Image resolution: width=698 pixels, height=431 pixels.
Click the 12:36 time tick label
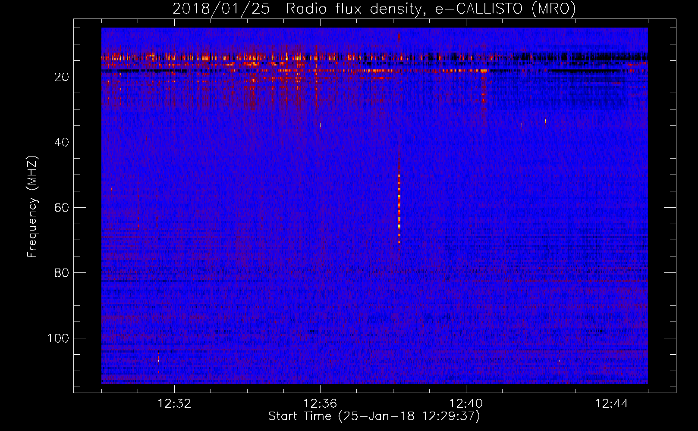point(320,404)
